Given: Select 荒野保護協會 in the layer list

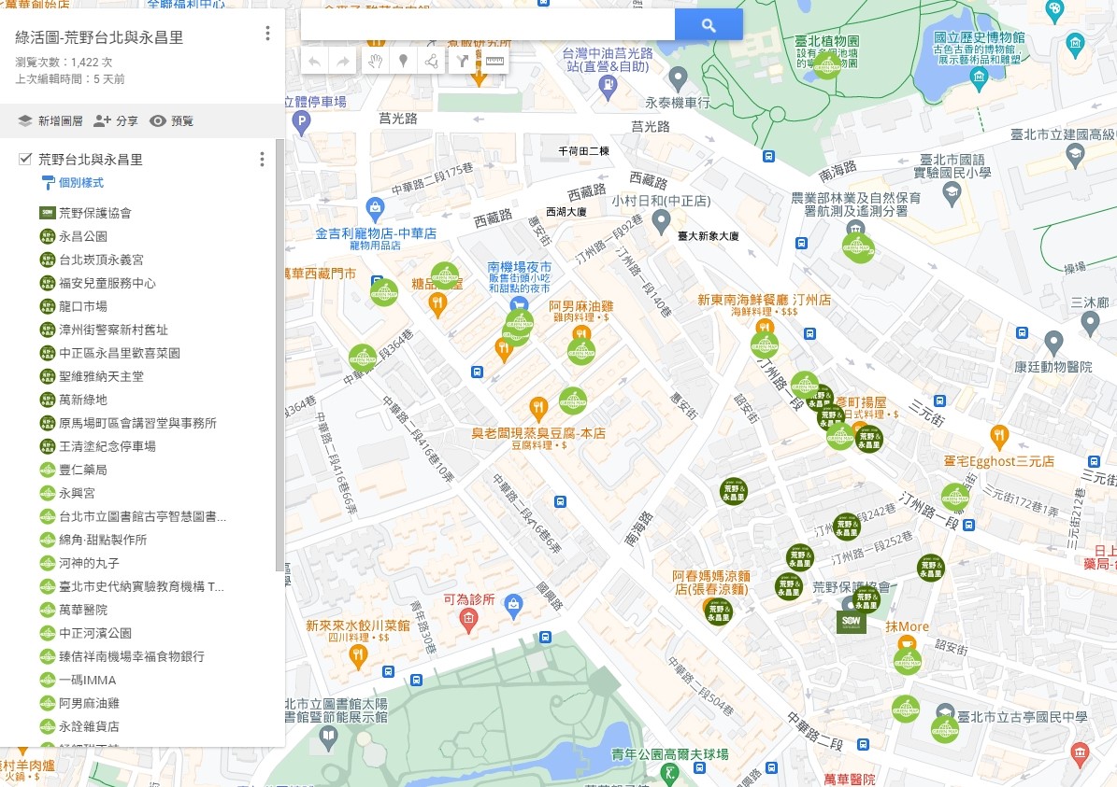Looking at the screenshot, I should click(94, 213).
